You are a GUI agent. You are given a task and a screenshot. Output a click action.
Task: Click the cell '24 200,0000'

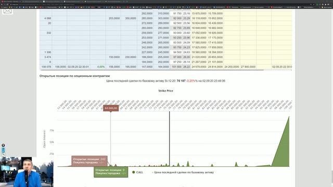click(x=232, y=67)
